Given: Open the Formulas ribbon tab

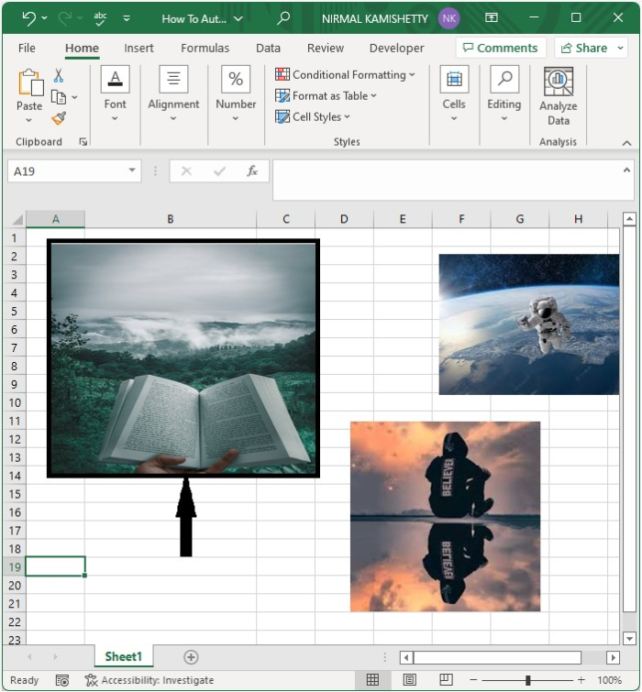Looking at the screenshot, I should 205,48.
